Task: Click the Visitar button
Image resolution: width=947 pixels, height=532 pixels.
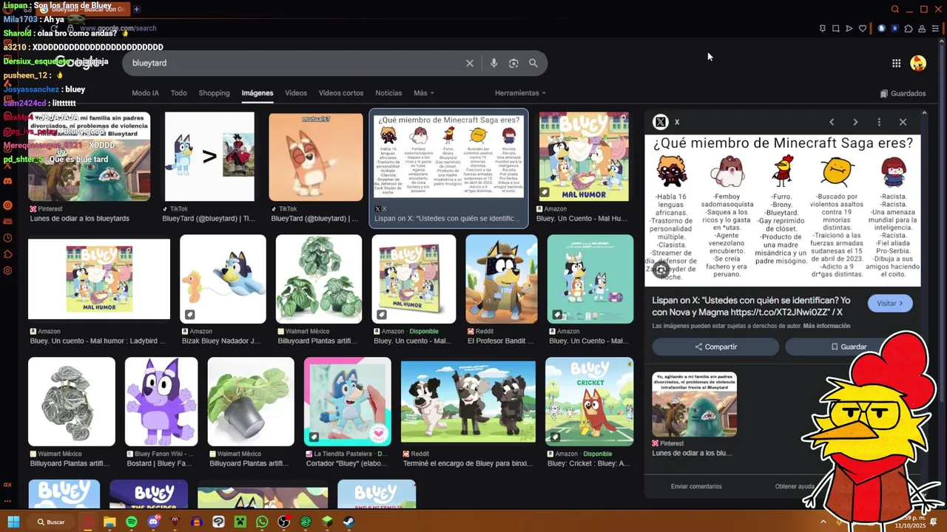Action: point(890,304)
